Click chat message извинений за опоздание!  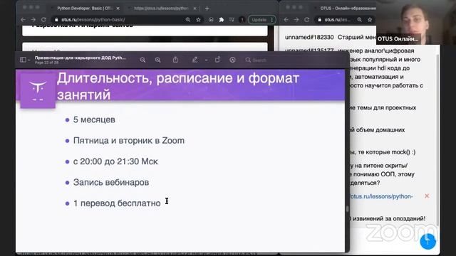[390, 218]
